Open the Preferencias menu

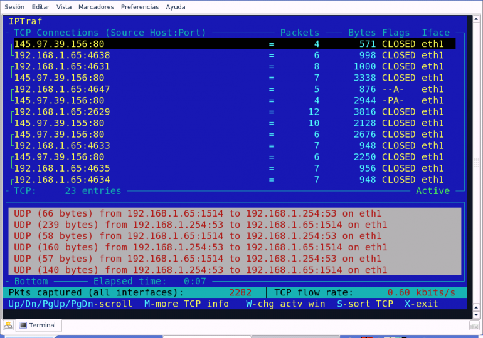point(140,7)
